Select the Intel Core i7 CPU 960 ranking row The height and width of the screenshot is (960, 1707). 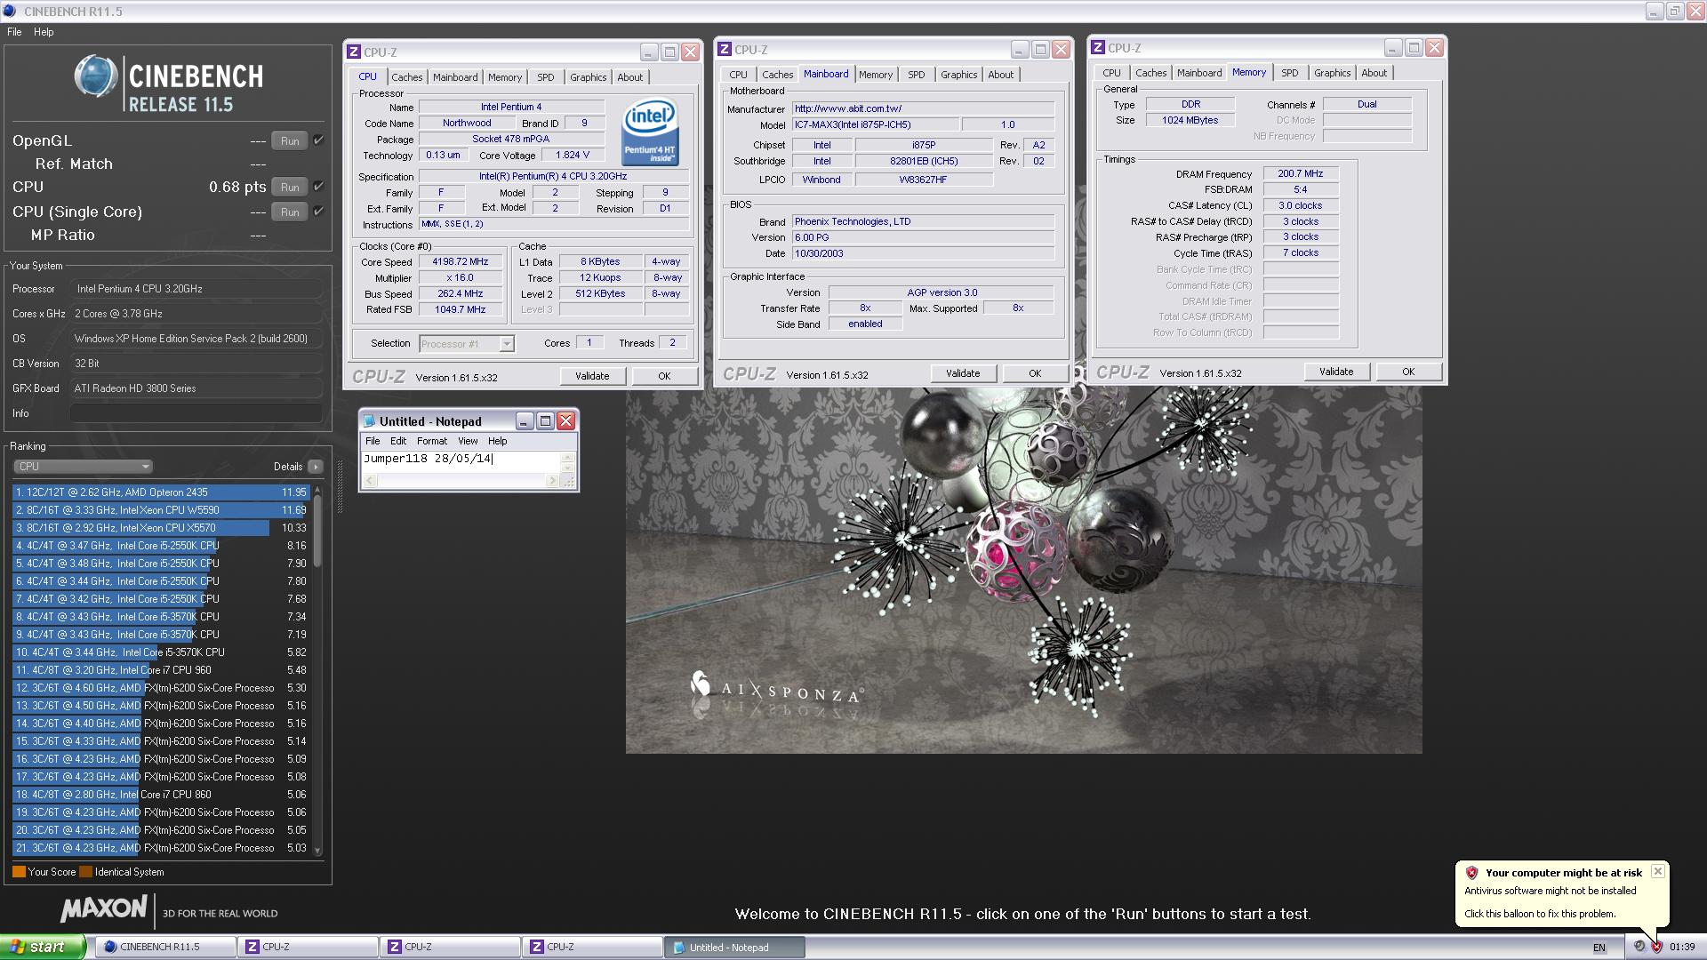(x=161, y=670)
